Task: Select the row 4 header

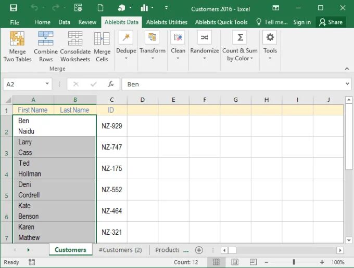Action: (6, 168)
